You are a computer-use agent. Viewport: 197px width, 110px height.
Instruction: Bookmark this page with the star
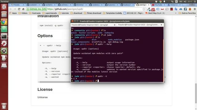(144, 9)
